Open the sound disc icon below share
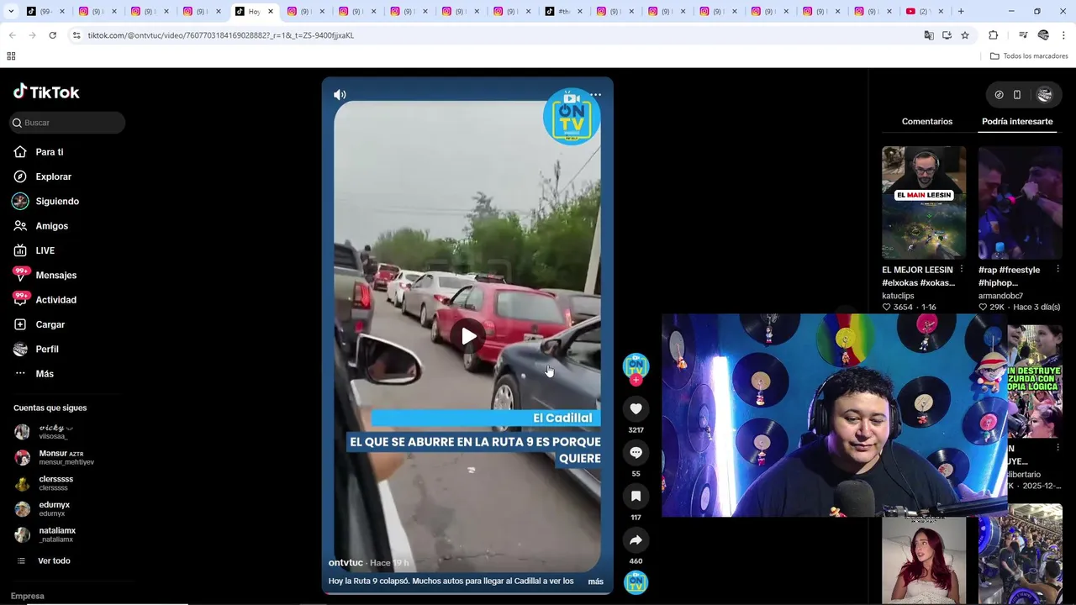The width and height of the screenshot is (1076, 605). point(636,582)
